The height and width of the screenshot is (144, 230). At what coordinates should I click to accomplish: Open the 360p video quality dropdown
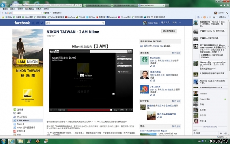[116, 110]
